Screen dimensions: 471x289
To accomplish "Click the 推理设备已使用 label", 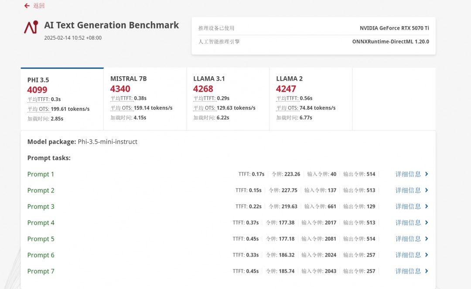I will pyautogui.click(x=216, y=28).
